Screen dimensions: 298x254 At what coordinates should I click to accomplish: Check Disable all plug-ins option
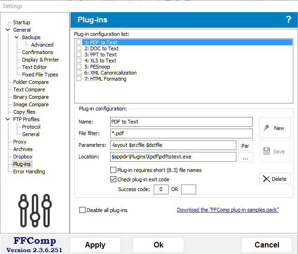(x=83, y=210)
